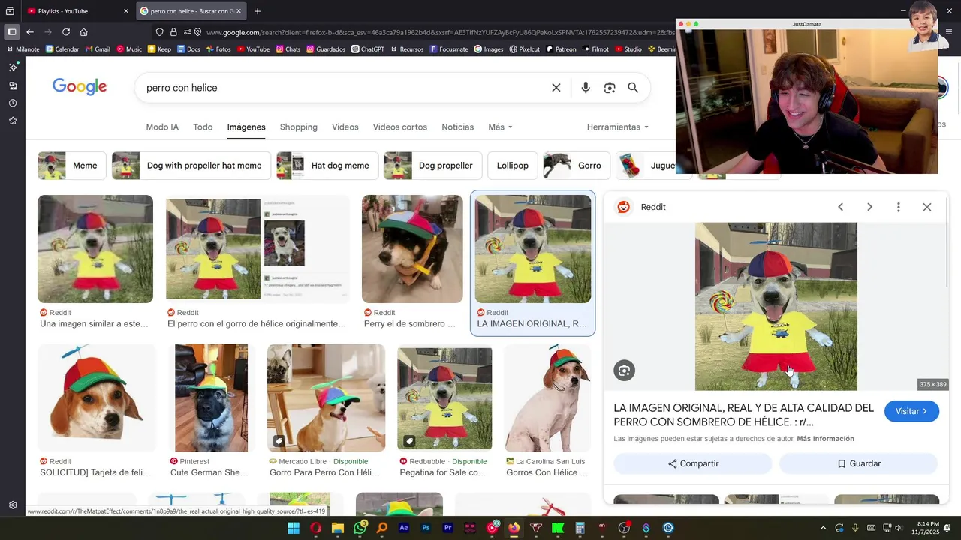Switch to the Shopping tab

tap(299, 127)
